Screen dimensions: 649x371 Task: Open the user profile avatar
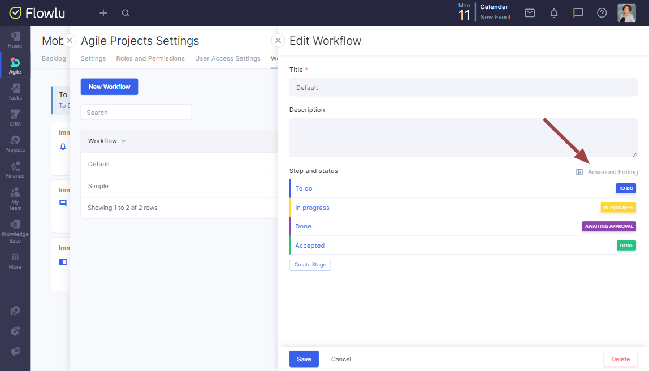[x=626, y=13]
